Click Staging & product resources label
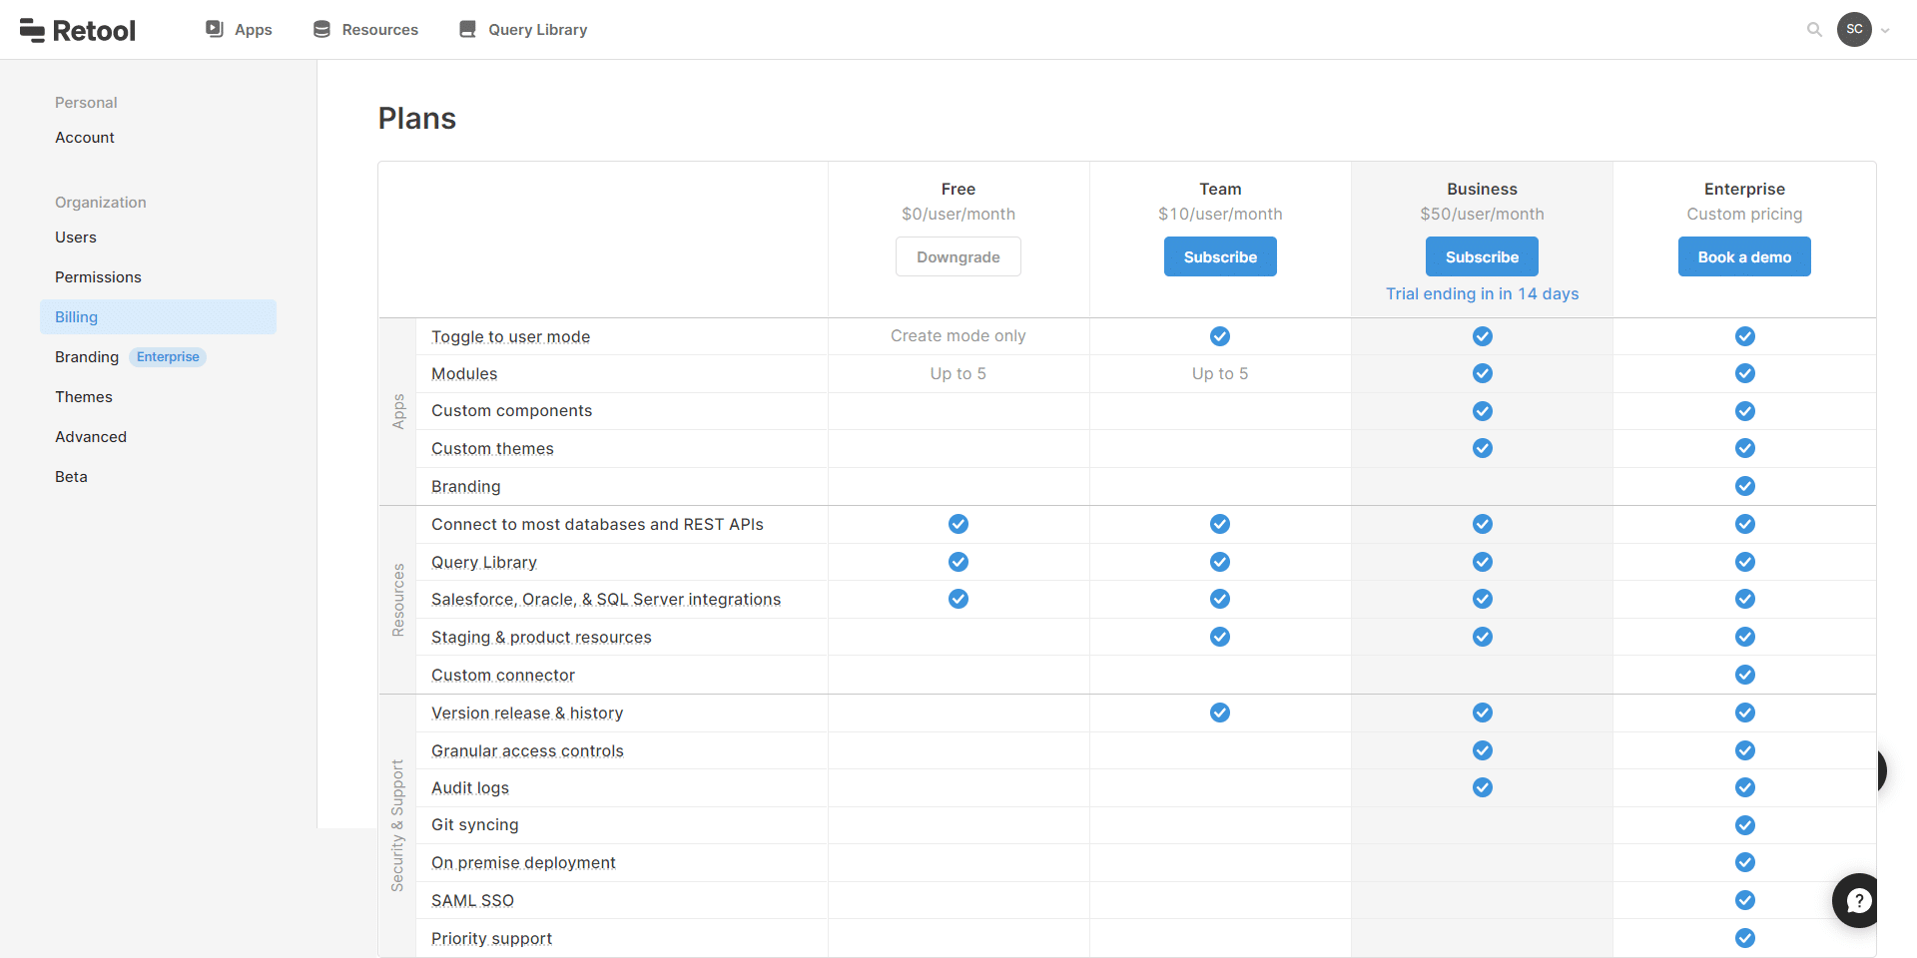 pos(541,638)
